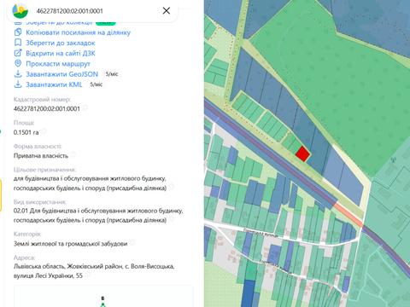Click the вулиця Лесі Українки, 55 address line
410x307 pixels.
(48, 275)
